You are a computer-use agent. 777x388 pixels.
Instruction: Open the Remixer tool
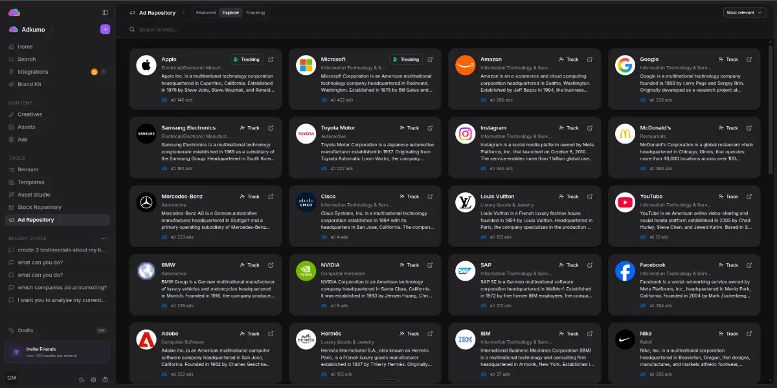point(58,169)
